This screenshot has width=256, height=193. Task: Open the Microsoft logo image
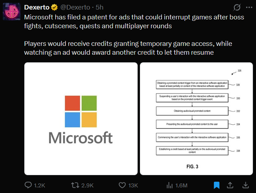[81, 119]
